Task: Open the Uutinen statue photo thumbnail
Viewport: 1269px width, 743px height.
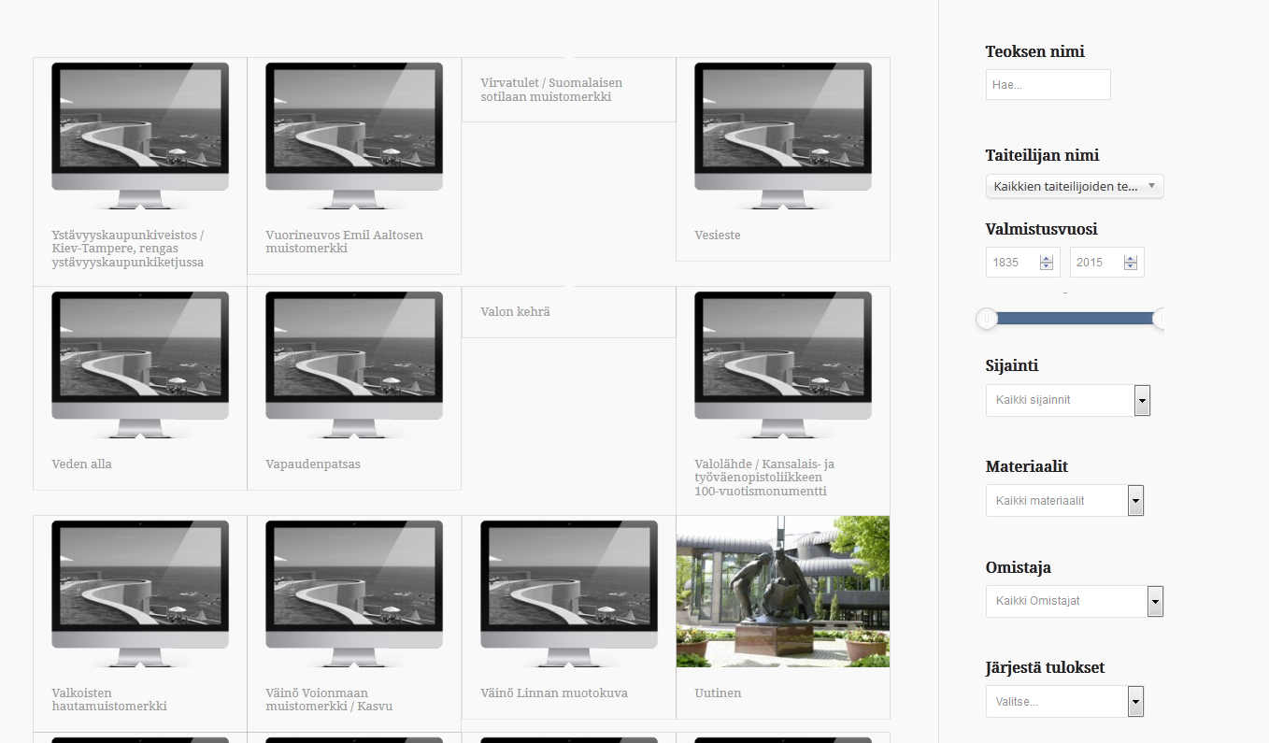Action: tap(783, 591)
